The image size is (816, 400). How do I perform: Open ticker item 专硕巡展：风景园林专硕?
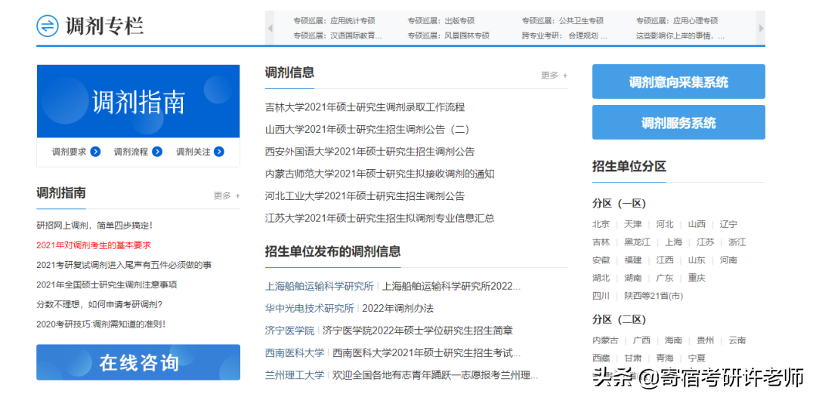[448, 36]
